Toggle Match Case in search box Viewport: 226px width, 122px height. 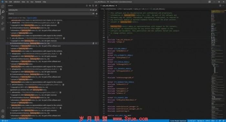click(91, 10)
